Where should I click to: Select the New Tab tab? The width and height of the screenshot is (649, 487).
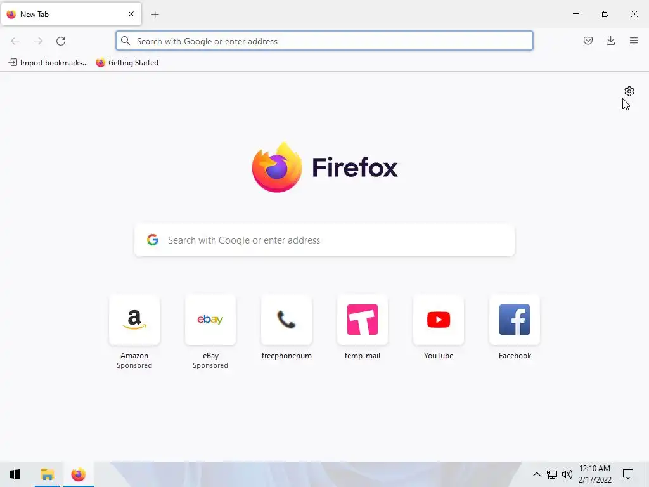pyautogui.click(x=71, y=14)
